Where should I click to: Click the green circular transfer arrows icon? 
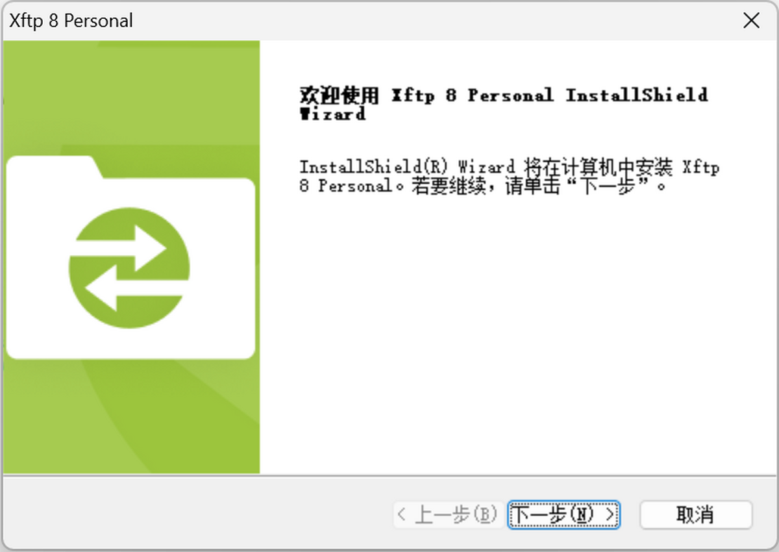click(x=129, y=268)
